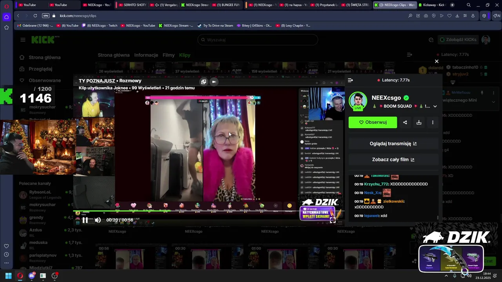Open recommended channel meduska
Image resolution: width=502 pixels, height=282 pixels.
point(45,244)
